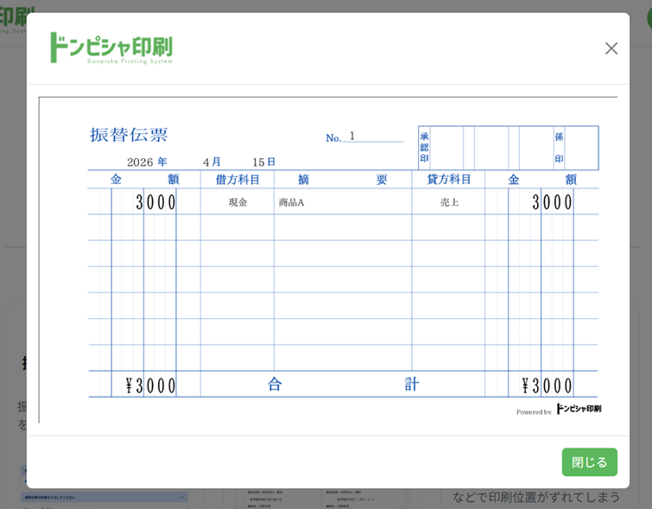The width and height of the screenshot is (652, 509).
Task: Click the year 2026 in the date
Action: tap(140, 162)
